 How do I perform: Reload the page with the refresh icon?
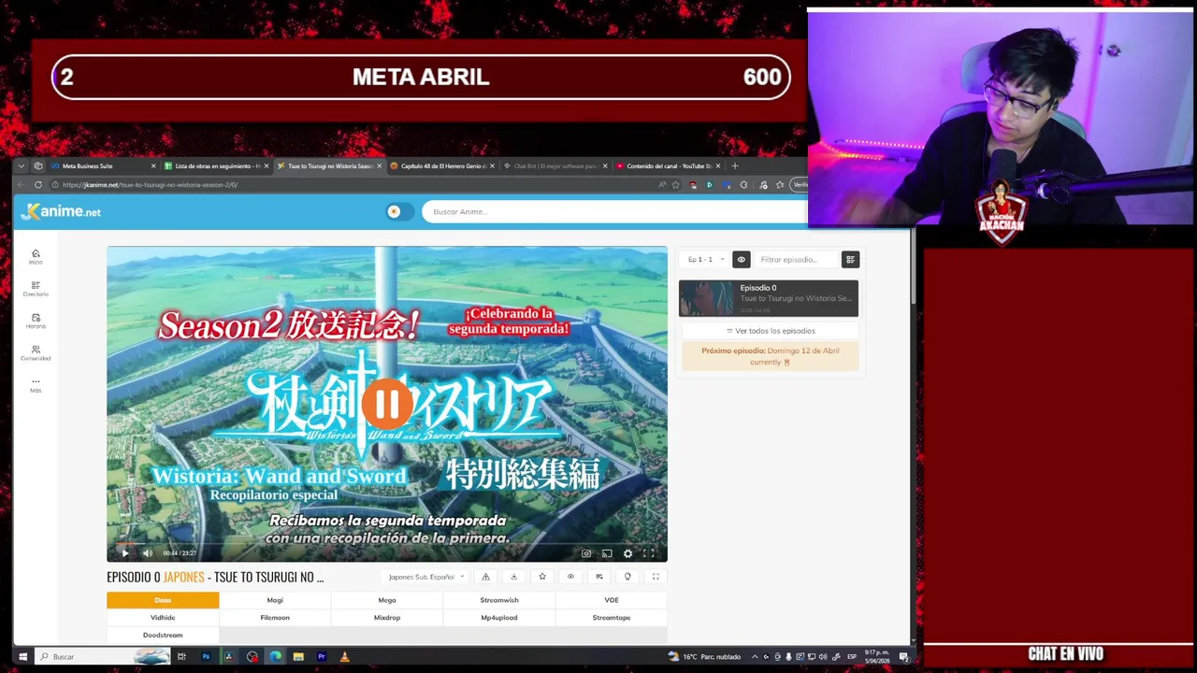[38, 185]
